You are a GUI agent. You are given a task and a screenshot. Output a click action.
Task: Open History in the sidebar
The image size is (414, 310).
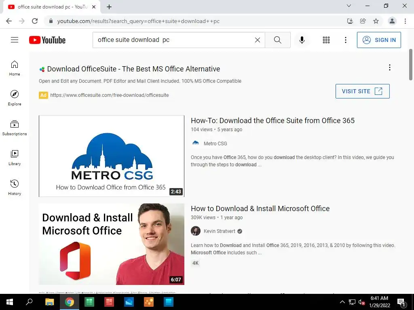click(x=15, y=187)
